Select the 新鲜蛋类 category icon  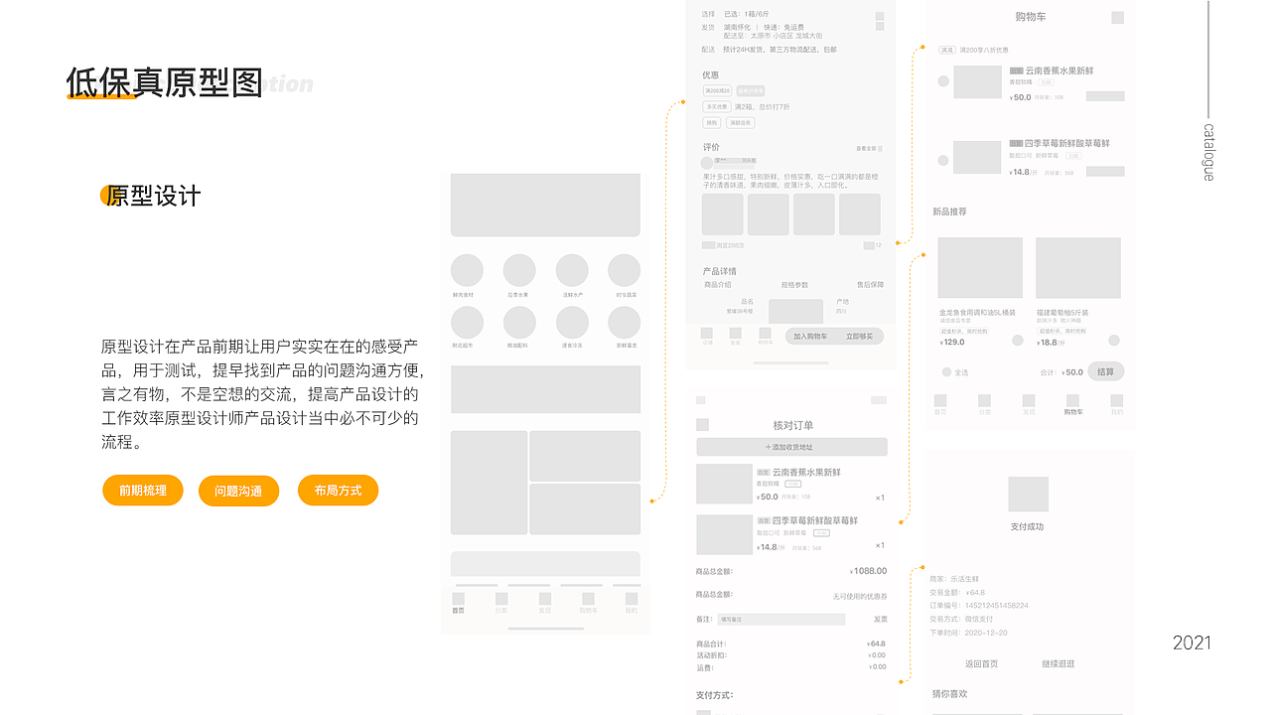[624, 323]
